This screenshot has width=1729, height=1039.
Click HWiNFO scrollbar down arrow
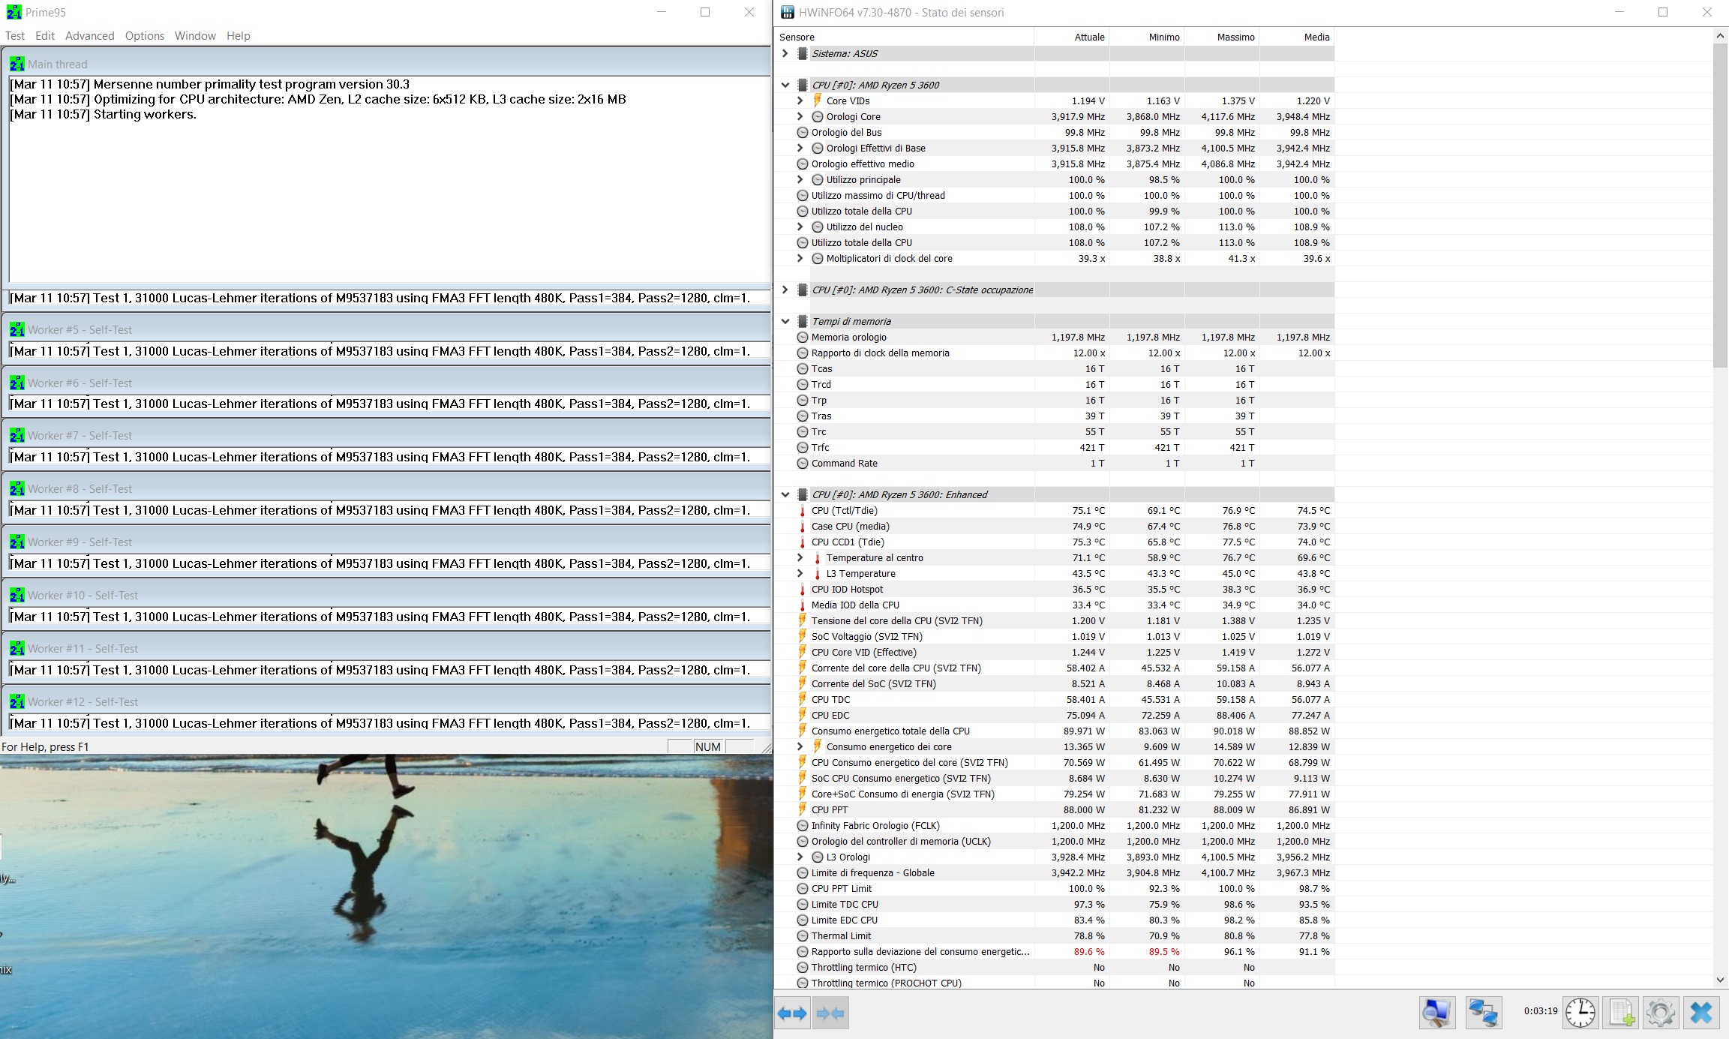coord(1720,980)
